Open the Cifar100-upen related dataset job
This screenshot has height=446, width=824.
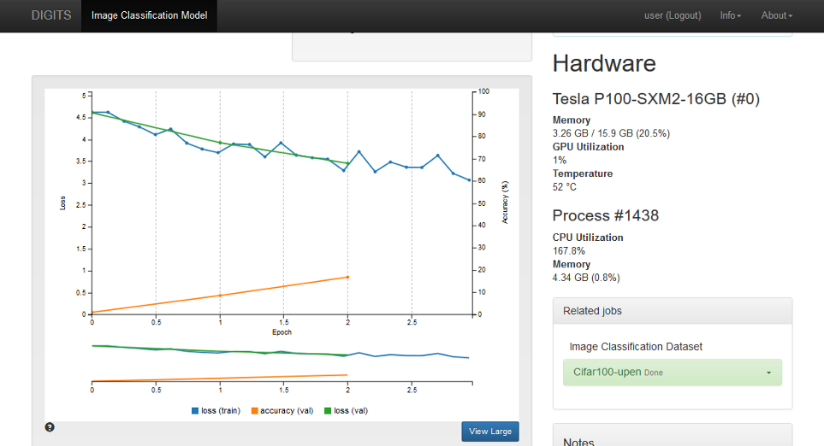(607, 373)
